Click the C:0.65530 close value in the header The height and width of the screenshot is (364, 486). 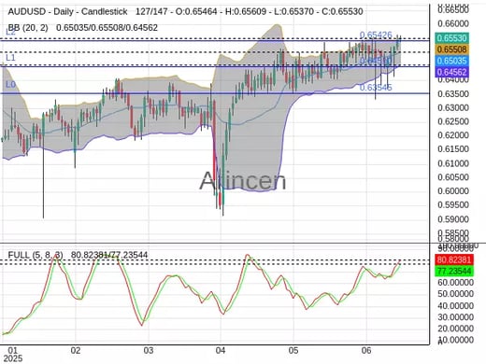point(342,12)
